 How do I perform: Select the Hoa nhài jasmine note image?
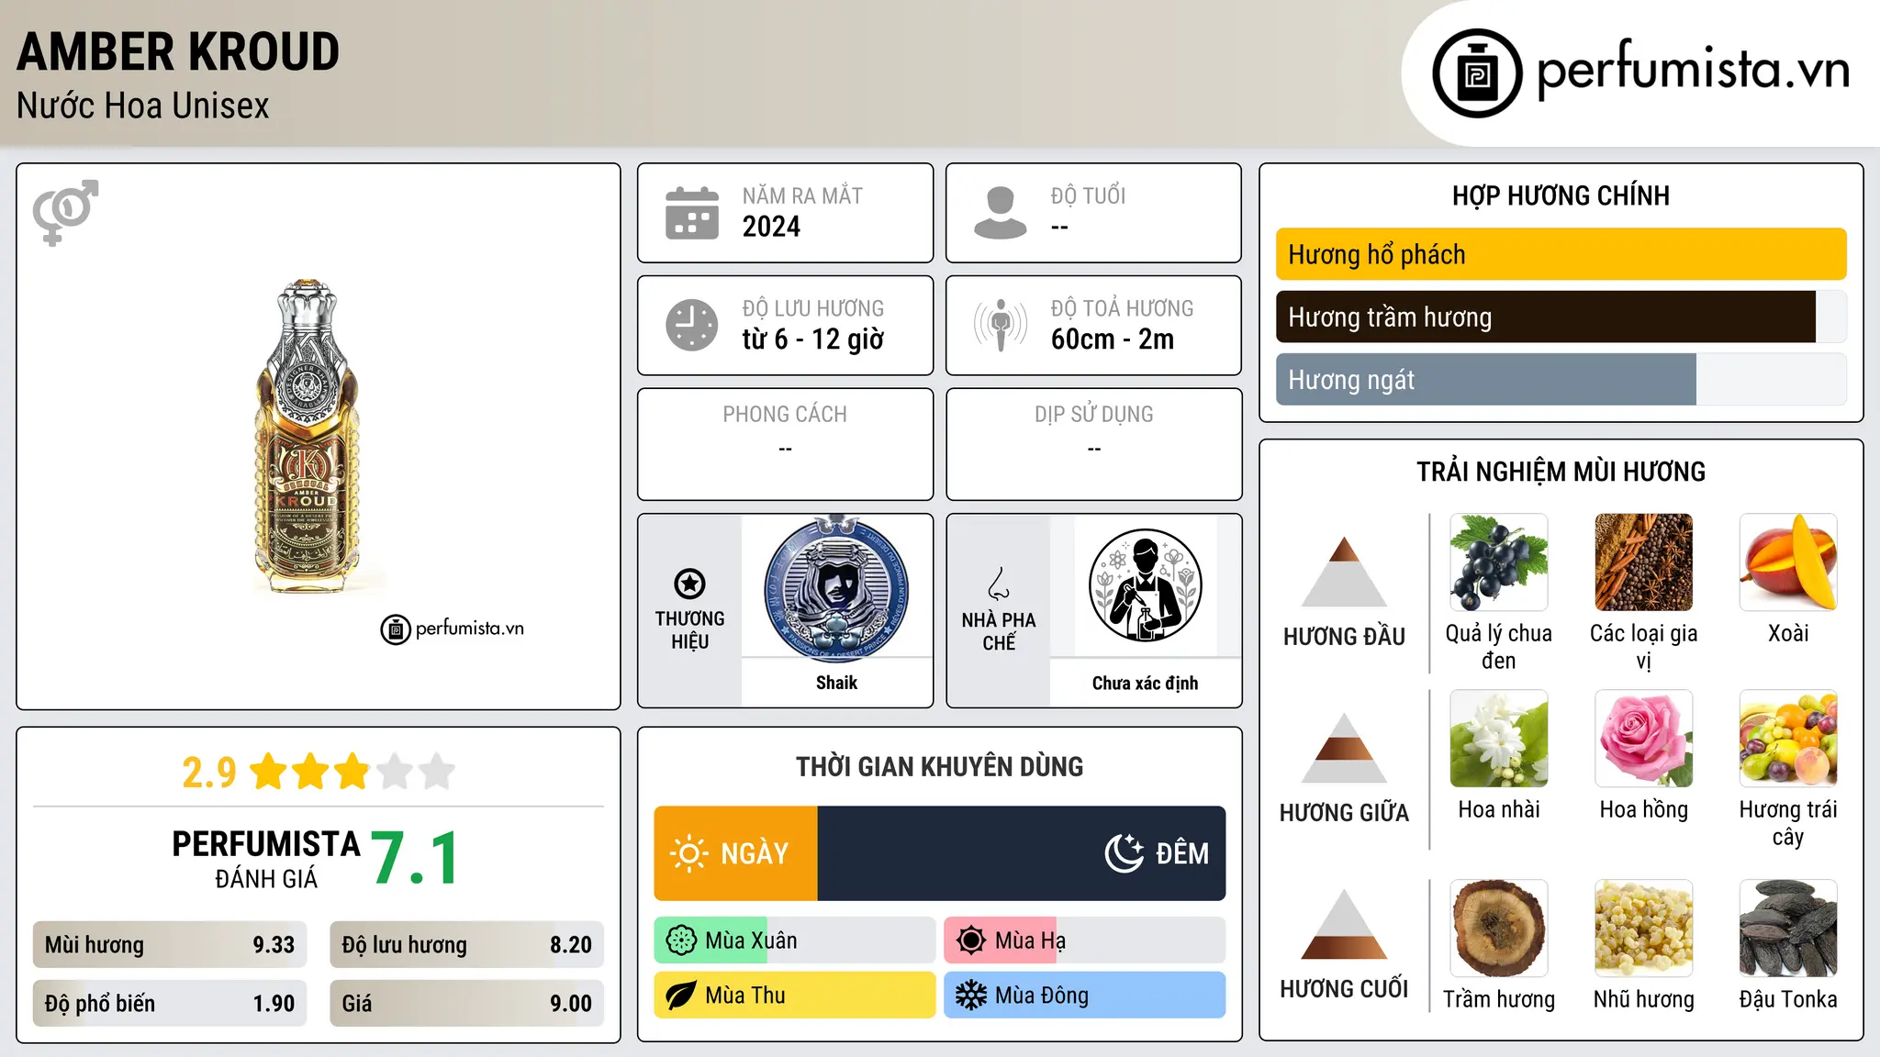1499,739
